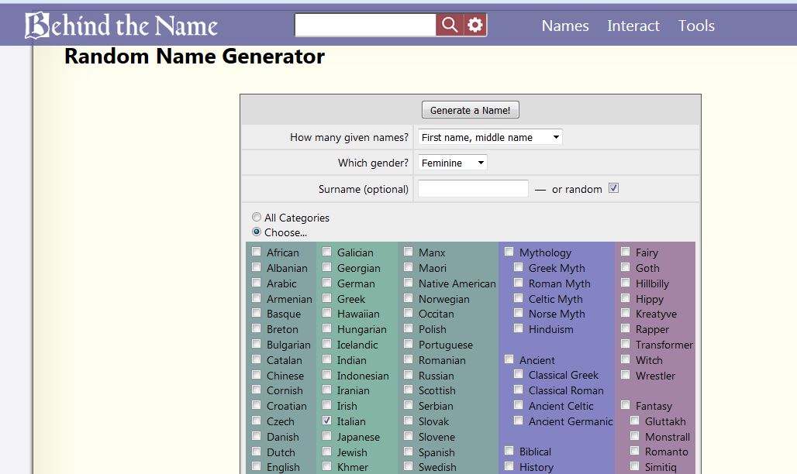Enable the Mythology category checkbox
The image size is (797, 474).
(509, 252)
